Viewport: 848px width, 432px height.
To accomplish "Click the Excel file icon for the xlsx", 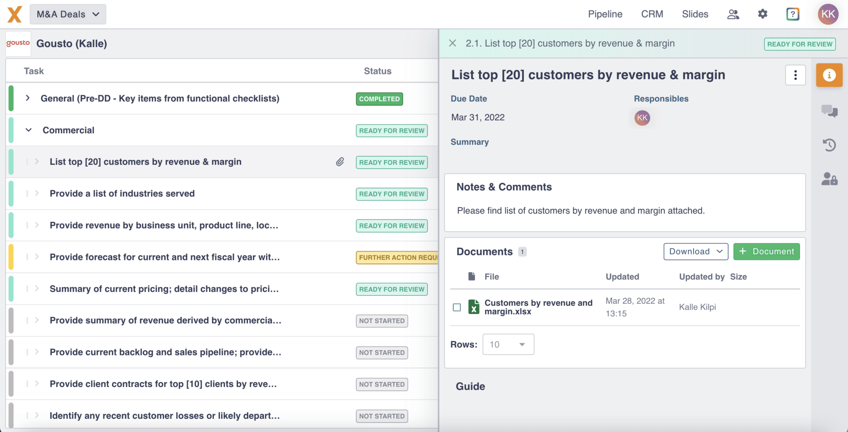I will (474, 307).
